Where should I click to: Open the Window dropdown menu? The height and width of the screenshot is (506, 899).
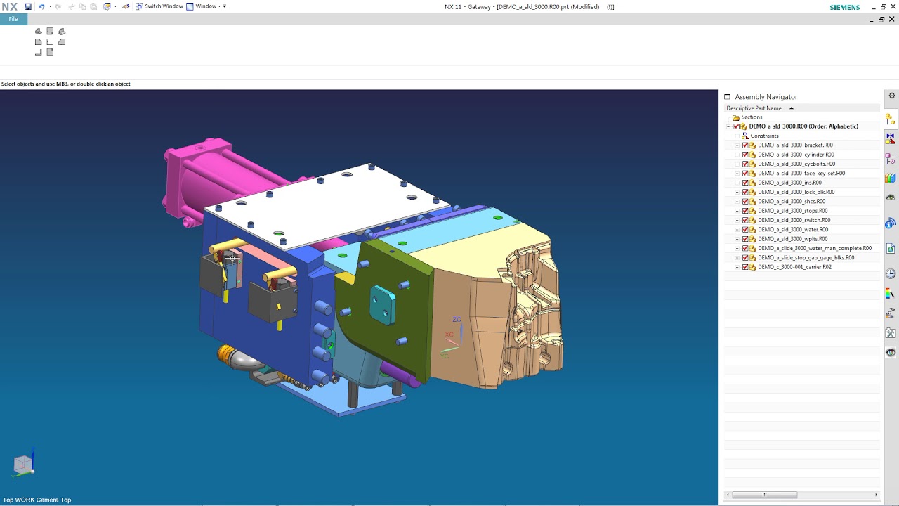(x=204, y=6)
